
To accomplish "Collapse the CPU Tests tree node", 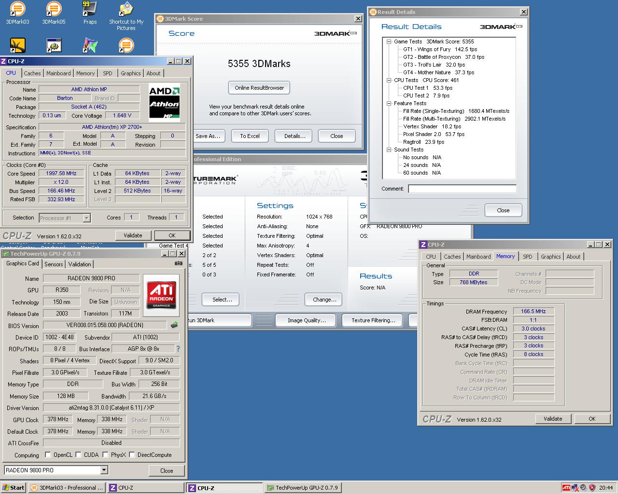I will pos(389,80).
